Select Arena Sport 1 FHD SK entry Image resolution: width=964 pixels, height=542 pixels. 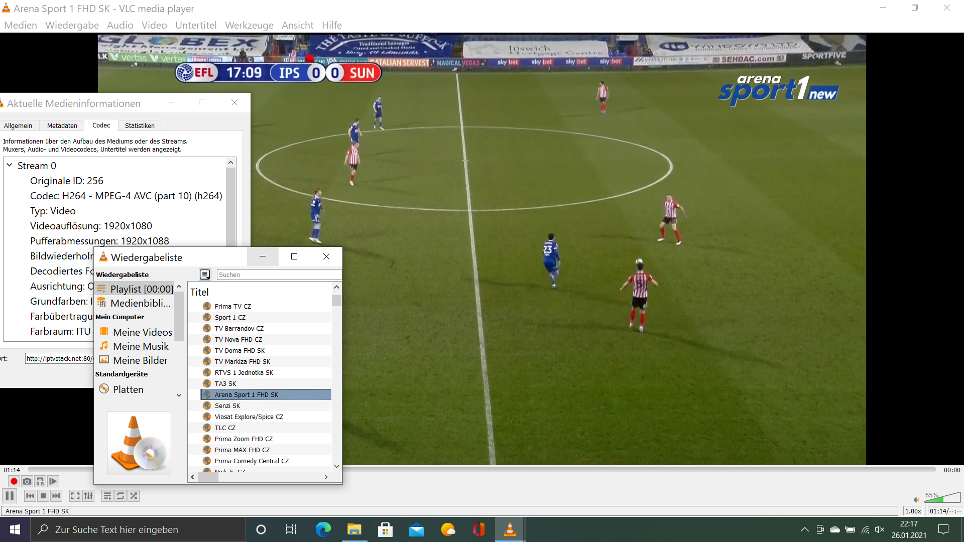coord(266,394)
